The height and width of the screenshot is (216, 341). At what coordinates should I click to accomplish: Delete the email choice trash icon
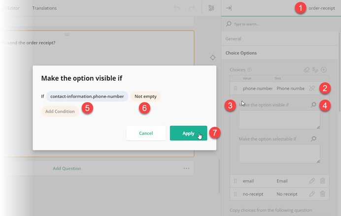pos(322,181)
